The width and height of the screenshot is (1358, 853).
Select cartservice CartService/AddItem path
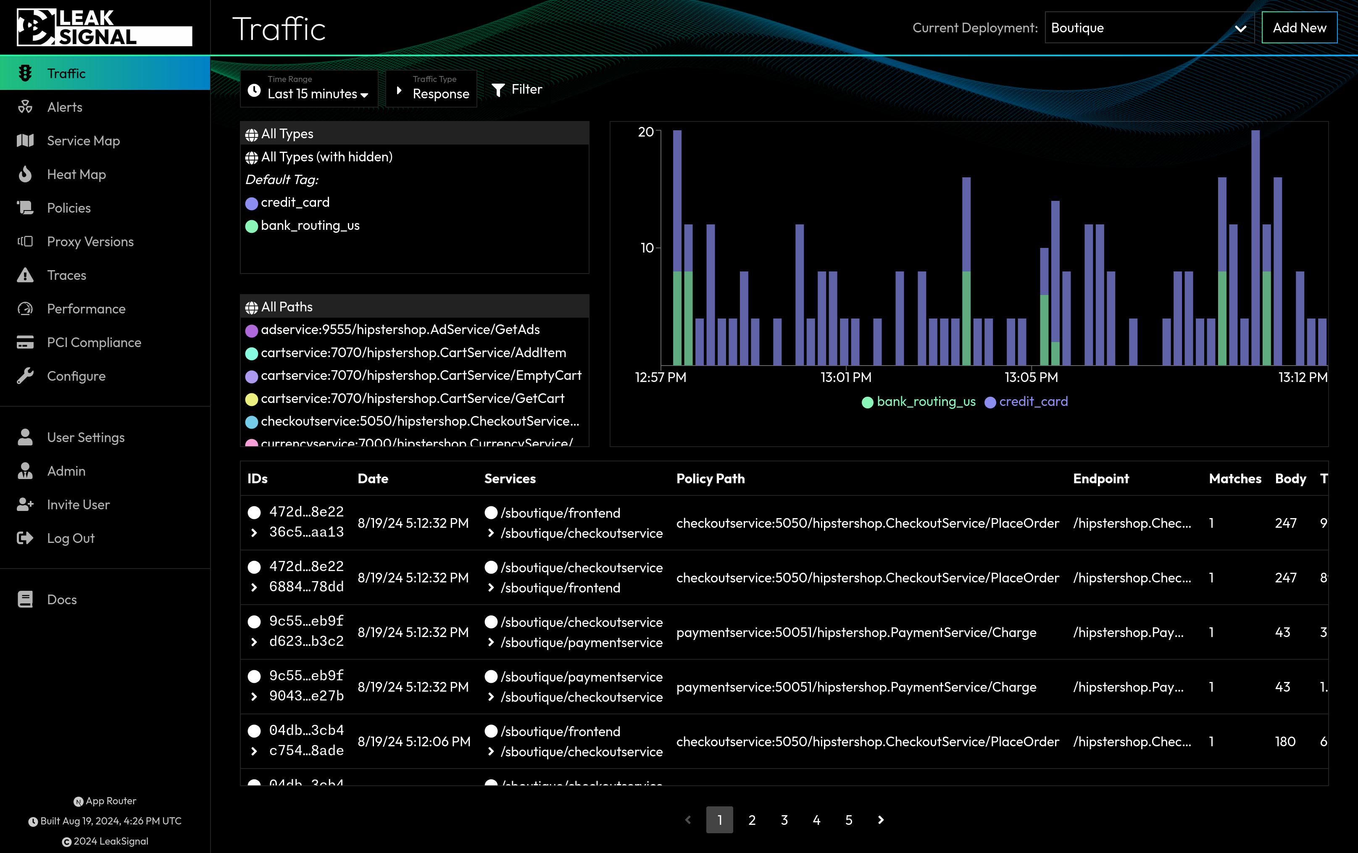tap(415, 353)
